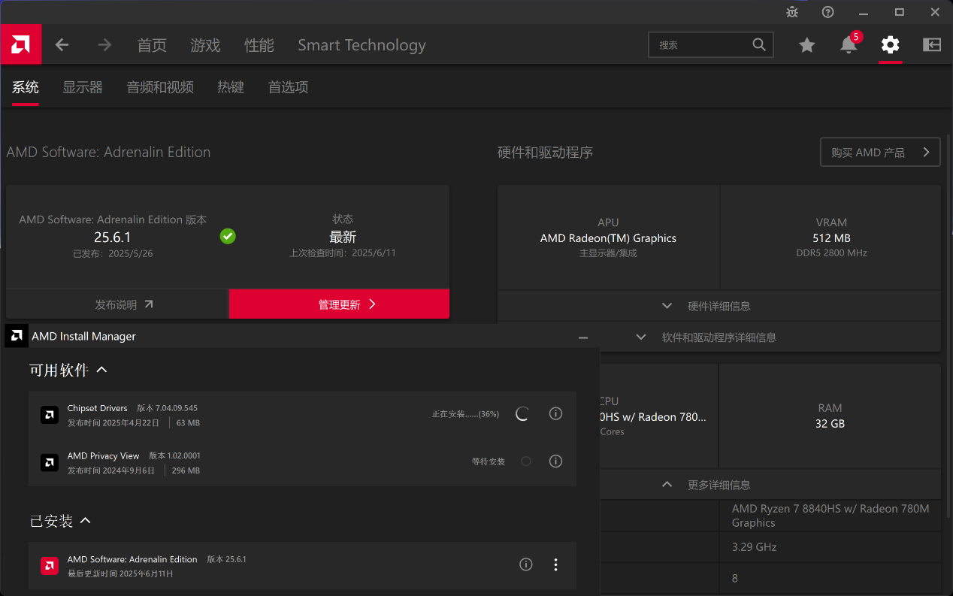Image resolution: width=953 pixels, height=596 pixels.
Task: Click the 管理更新 button
Action: click(x=339, y=304)
